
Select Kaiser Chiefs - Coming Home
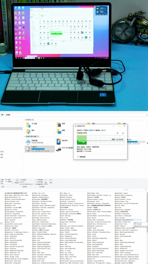[x=96, y=220]
